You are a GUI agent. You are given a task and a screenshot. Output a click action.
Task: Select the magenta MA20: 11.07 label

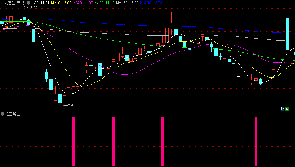pyautogui.click(x=83, y=3)
